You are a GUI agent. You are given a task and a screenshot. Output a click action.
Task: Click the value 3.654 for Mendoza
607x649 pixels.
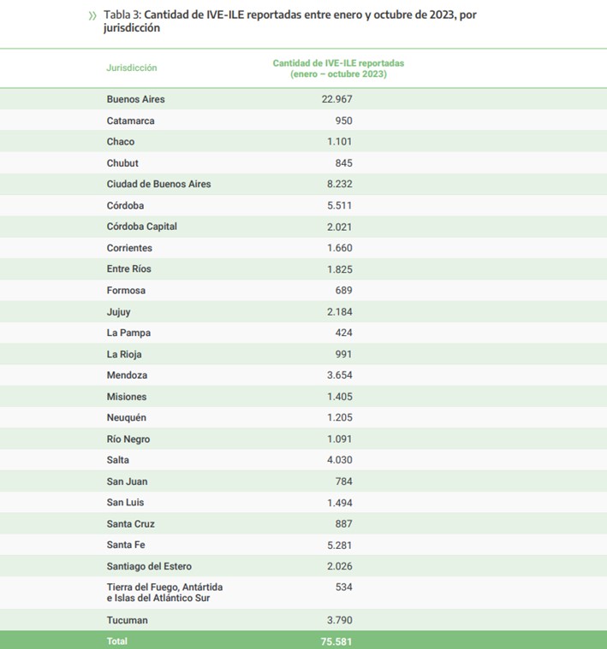tap(339, 375)
